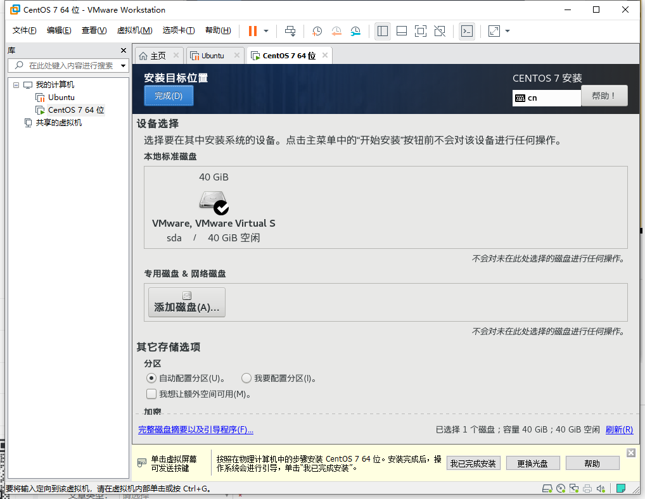
Task: Click the 添加磁盘(A)... button
Action: (x=187, y=302)
